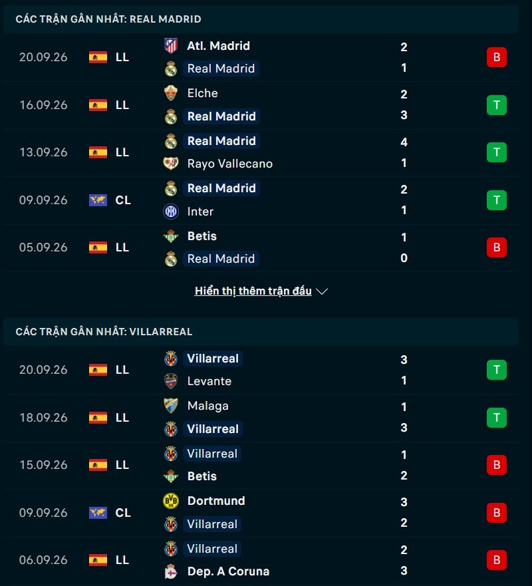
Task: Click Champions League flag beside Real Madrid vs Inter
Action: pyautogui.click(x=98, y=200)
